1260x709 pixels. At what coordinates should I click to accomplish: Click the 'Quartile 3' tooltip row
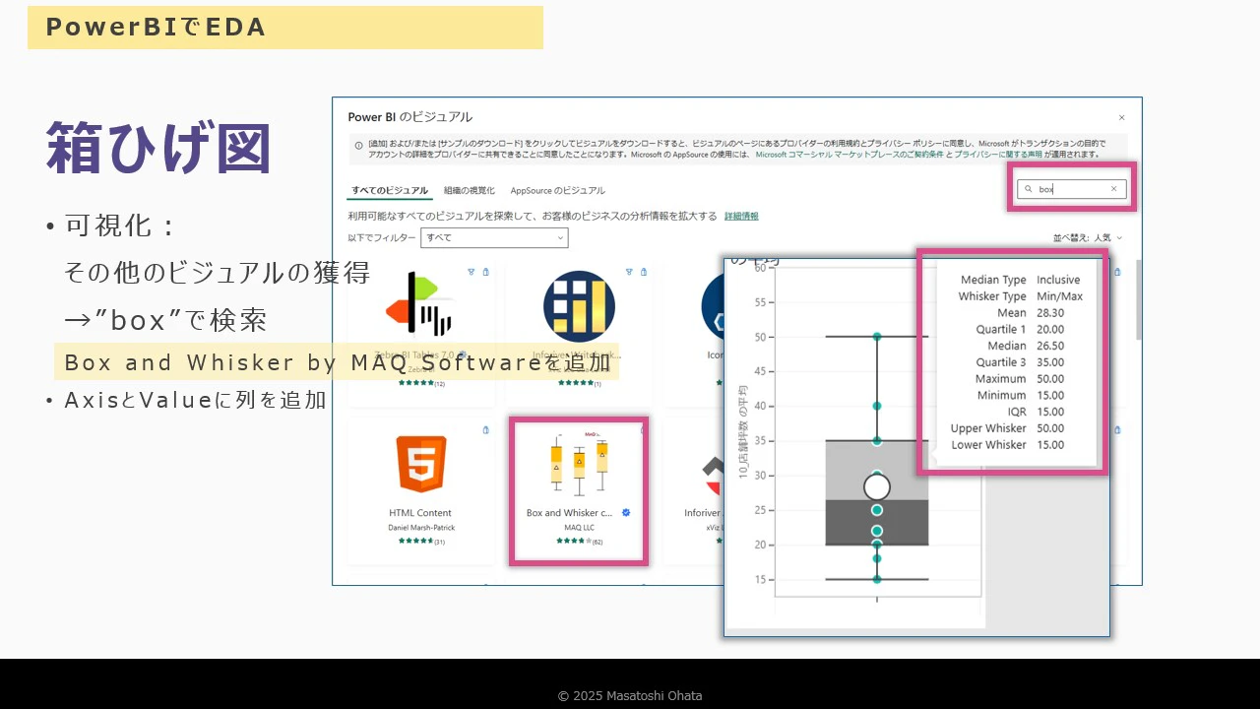point(1020,362)
